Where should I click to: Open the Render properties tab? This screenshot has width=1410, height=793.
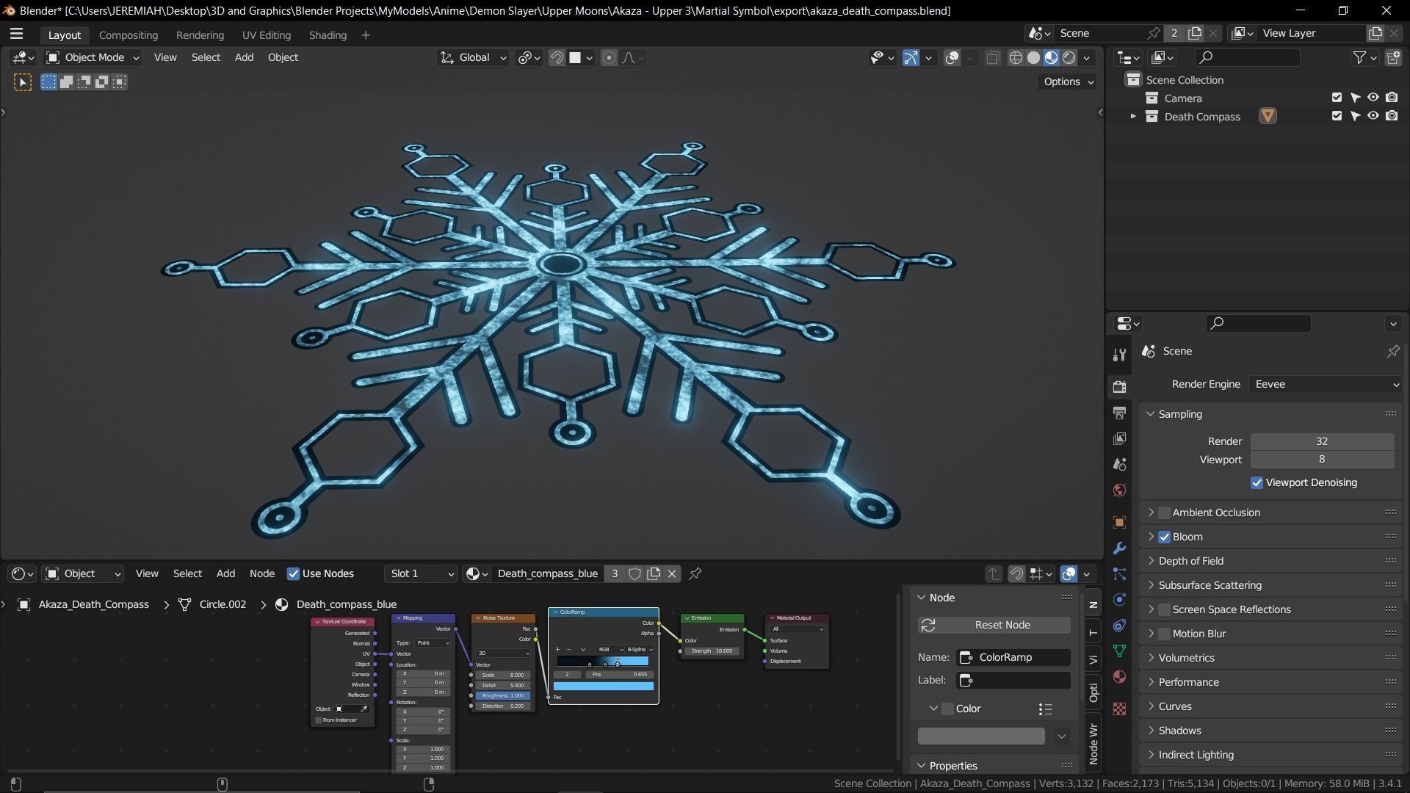pyautogui.click(x=1119, y=387)
